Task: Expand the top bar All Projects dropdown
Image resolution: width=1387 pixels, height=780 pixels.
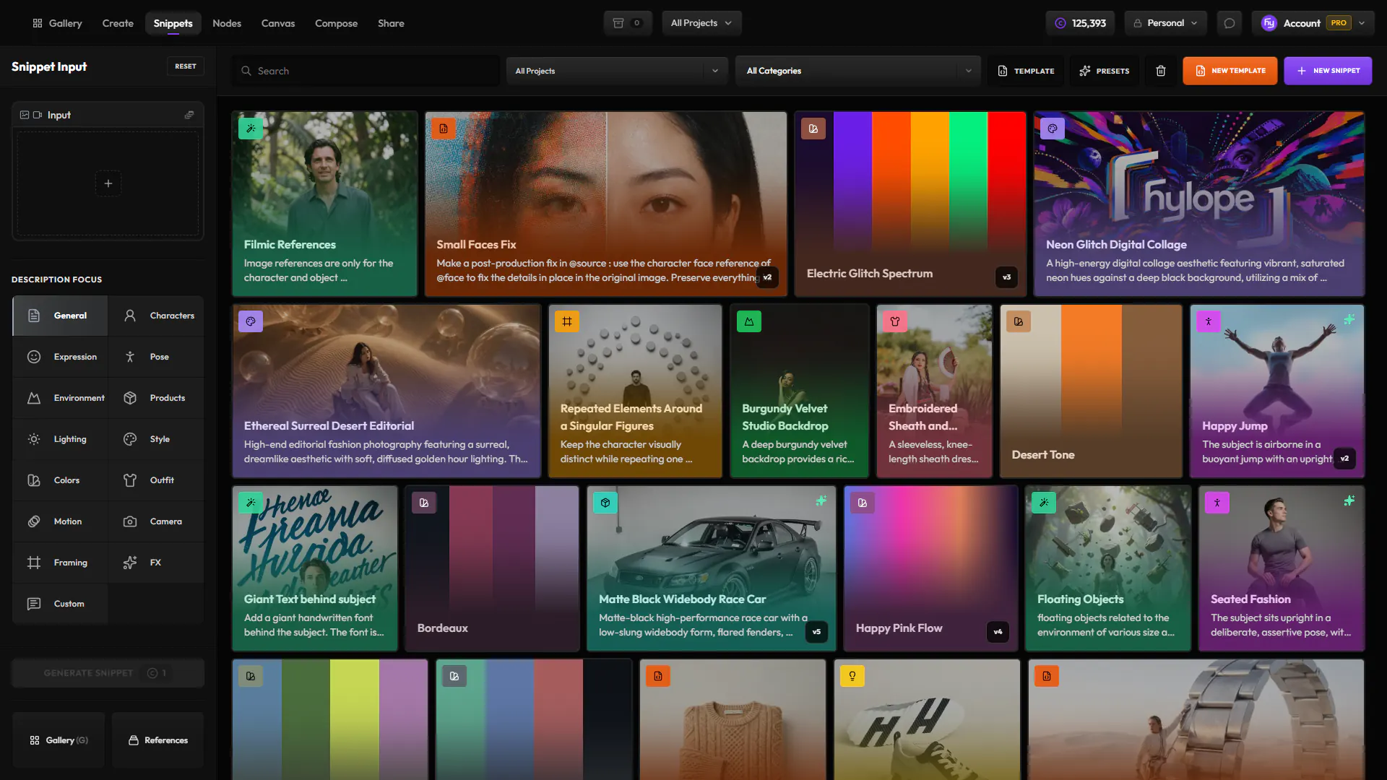Action: point(701,23)
